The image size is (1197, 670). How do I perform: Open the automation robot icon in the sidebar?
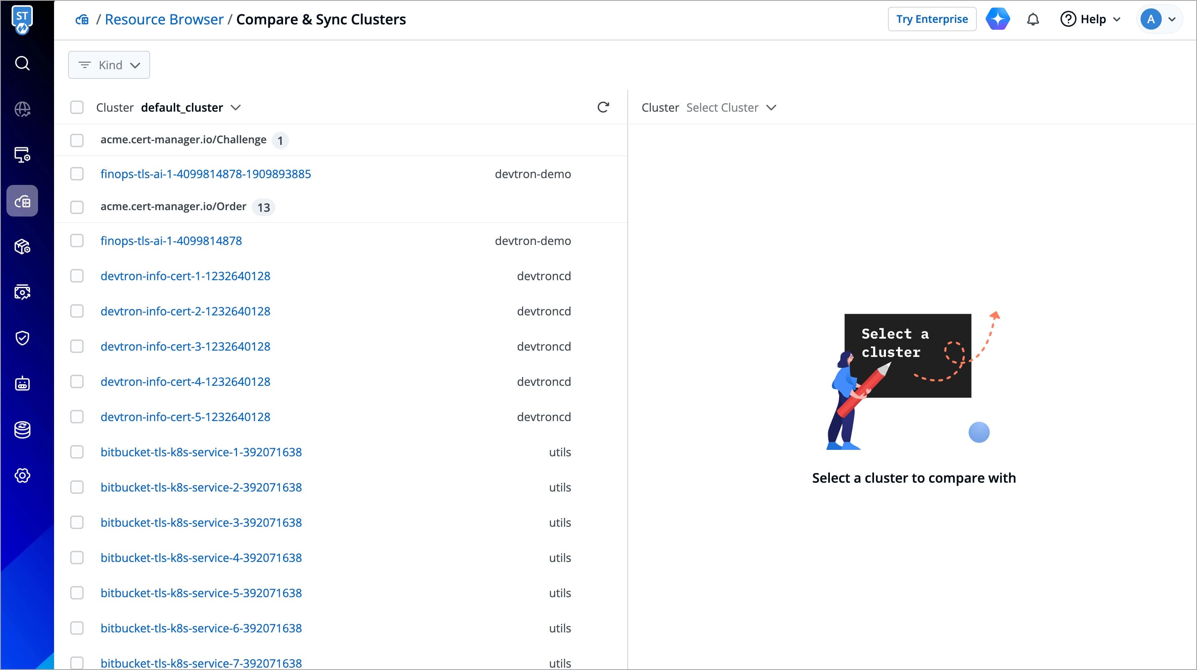coord(22,384)
